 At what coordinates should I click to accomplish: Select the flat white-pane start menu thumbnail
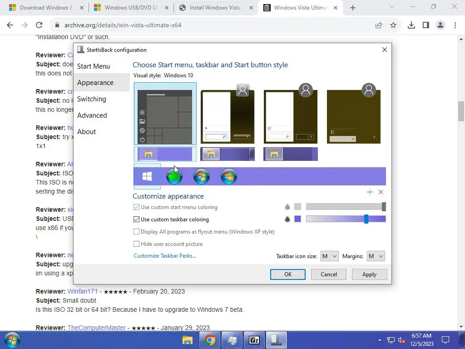[x=291, y=114]
